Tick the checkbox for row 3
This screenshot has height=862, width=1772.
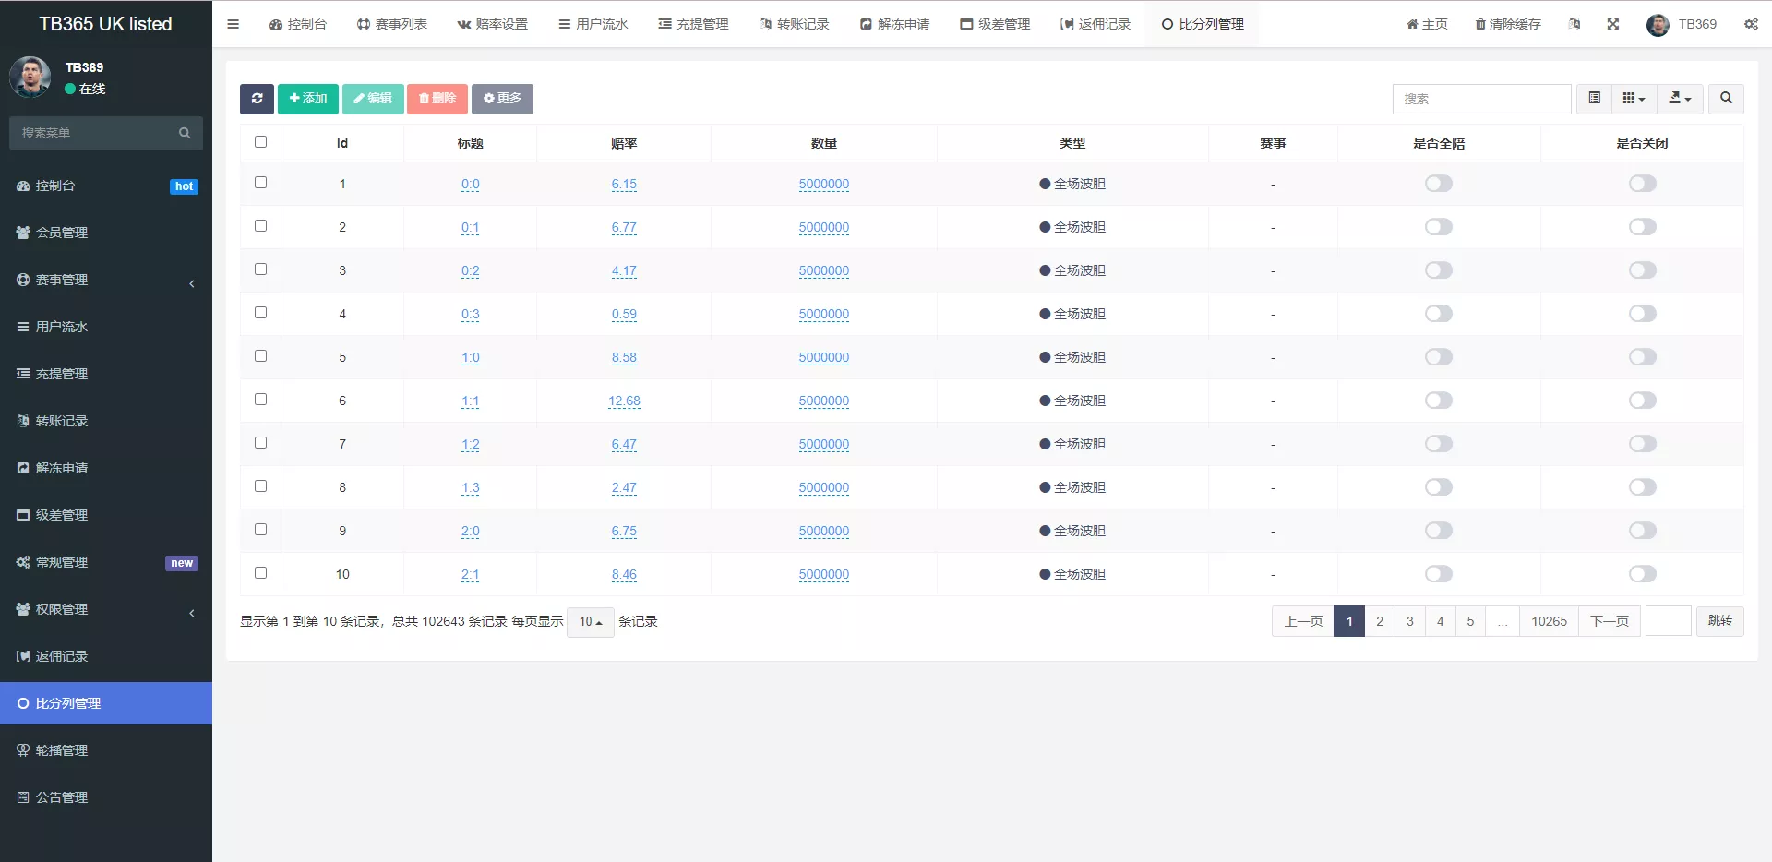(x=260, y=269)
